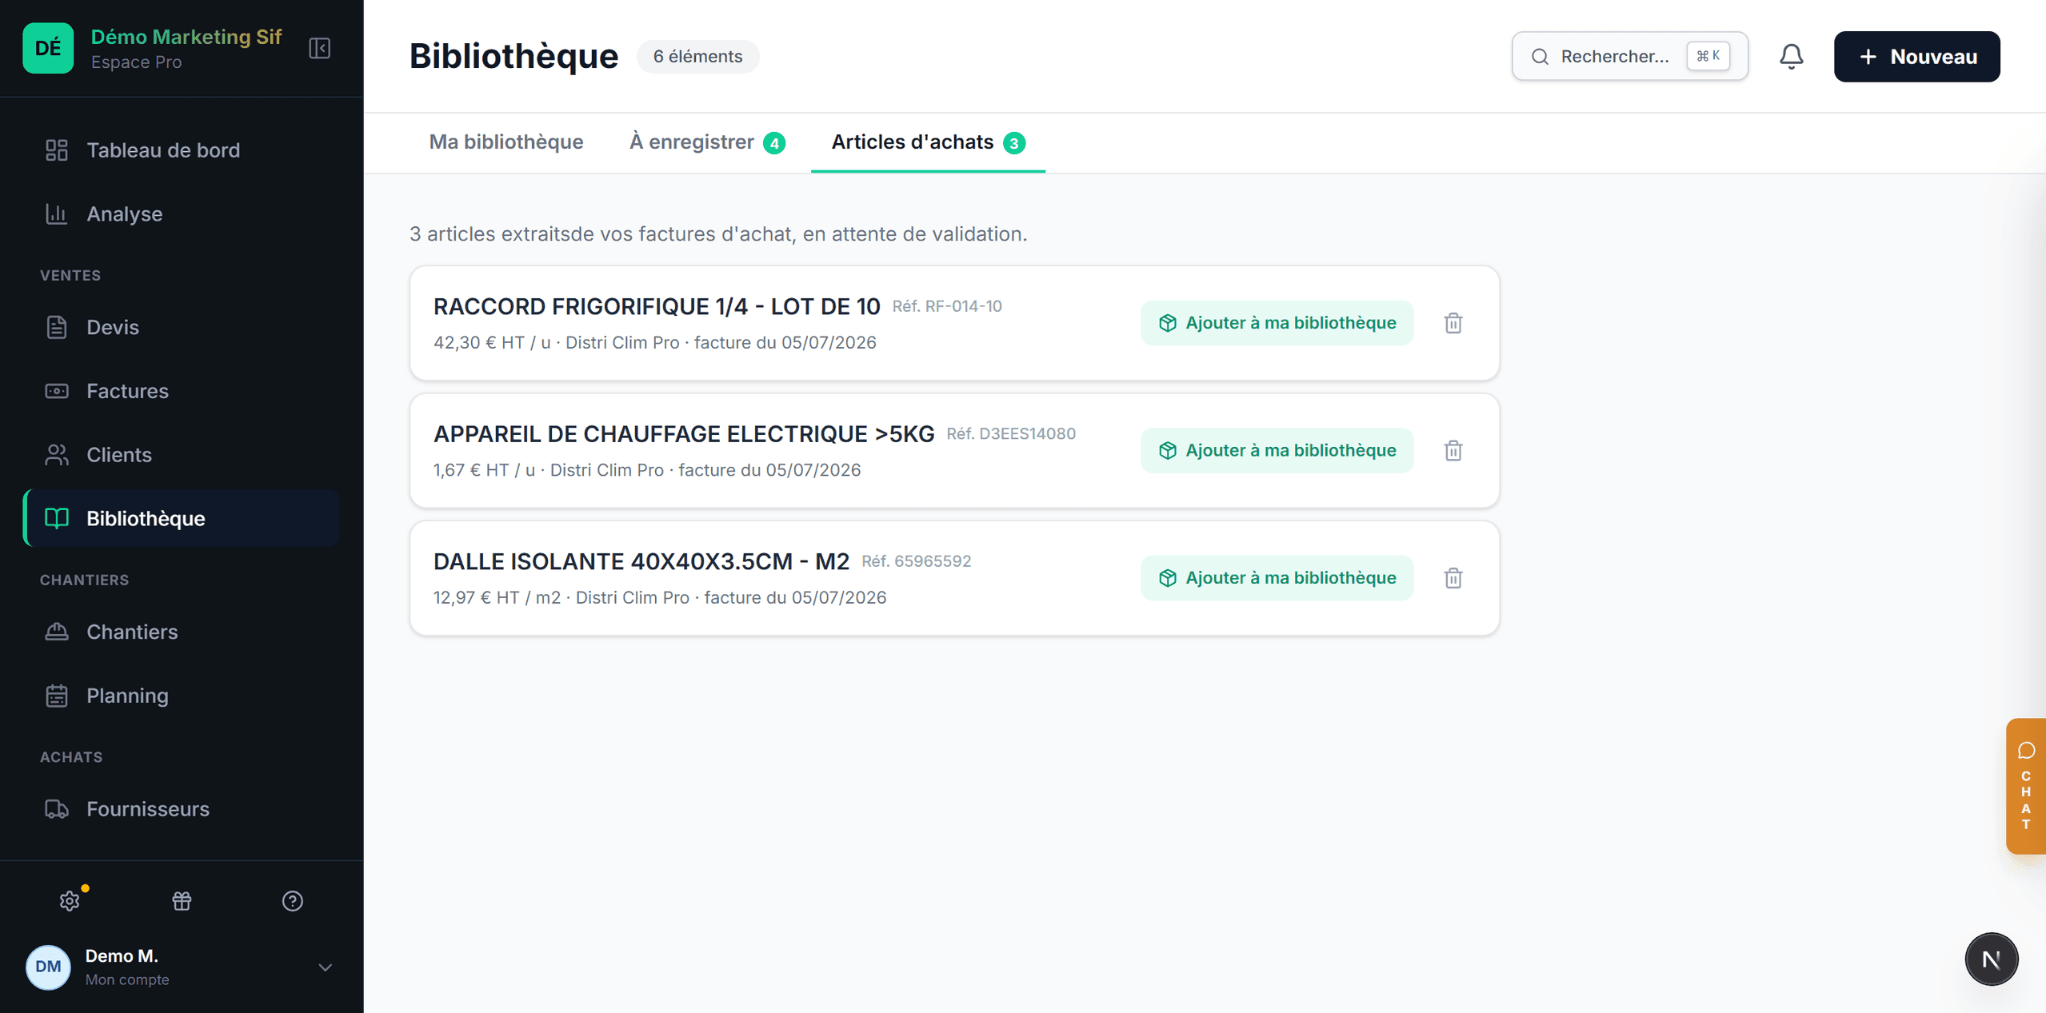Click Réf. 65965592 reference text
The image size is (2046, 1013).
[x=917, y=561]
